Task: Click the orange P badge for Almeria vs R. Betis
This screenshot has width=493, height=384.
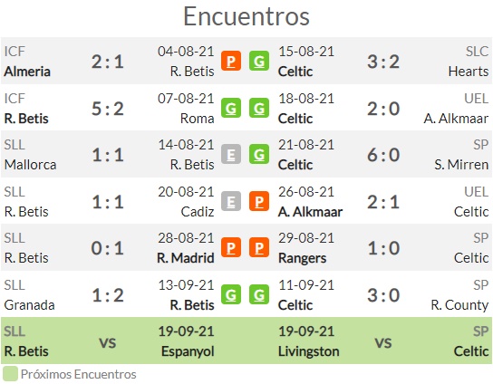Action: click(231, 61)
